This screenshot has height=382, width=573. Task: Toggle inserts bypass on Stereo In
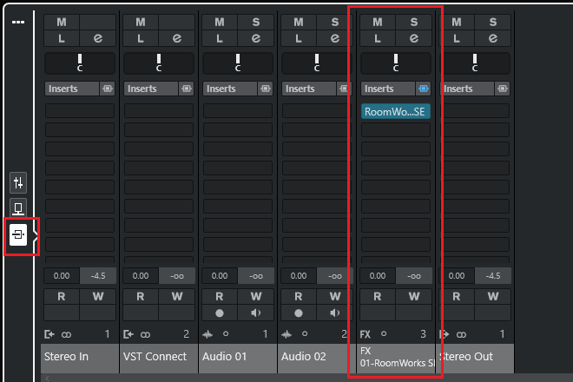click(107, 89)
